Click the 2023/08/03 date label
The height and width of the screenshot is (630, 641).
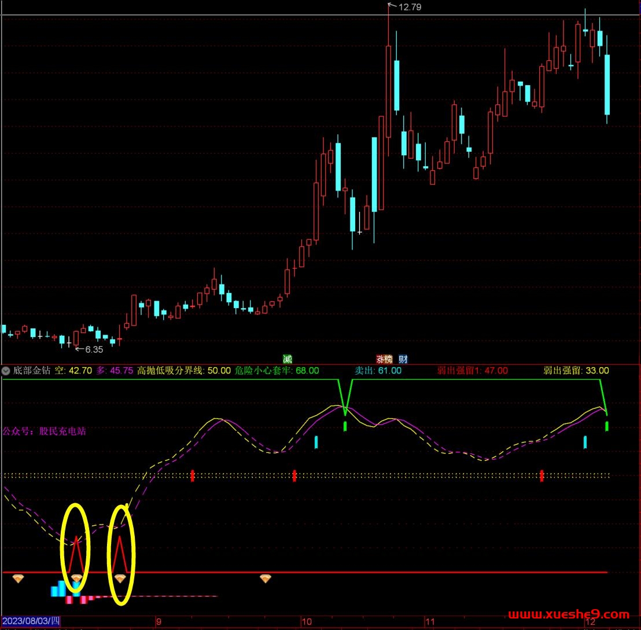click(31, 621)
